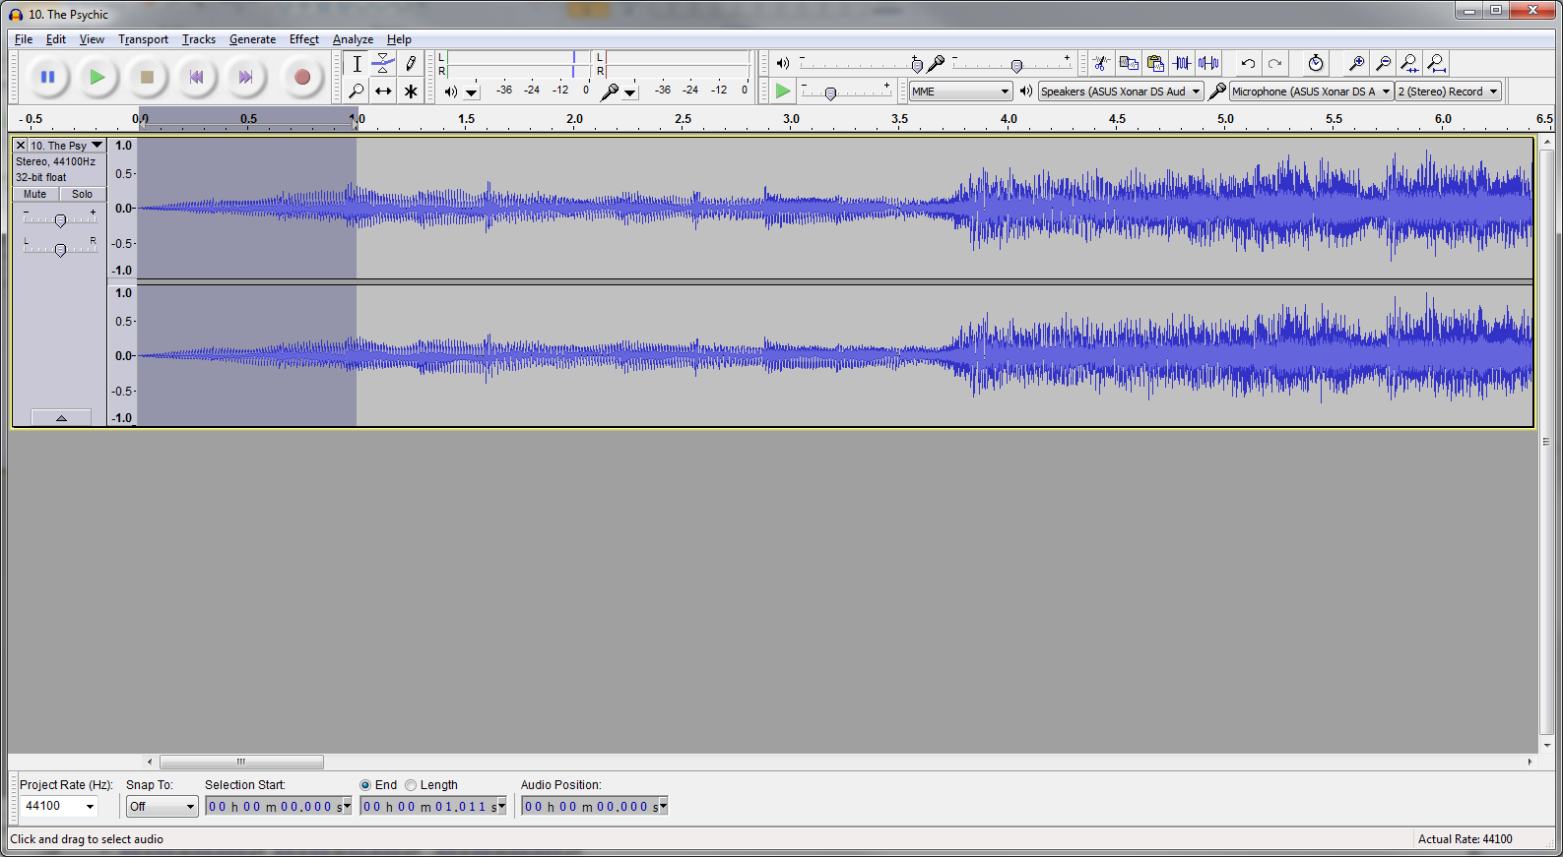The image size is (1563, 857).
Task: Click the Silence audio icon
Action: pos(1208,63)
